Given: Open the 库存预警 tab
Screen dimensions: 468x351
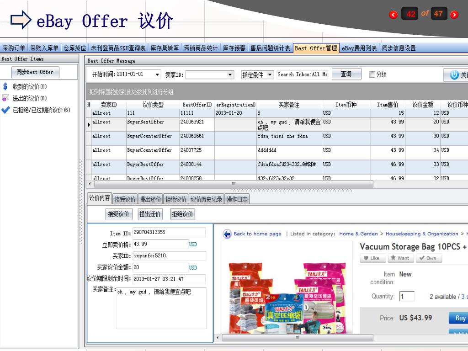Looking at the screenshot, I should [x=234, y=48].
